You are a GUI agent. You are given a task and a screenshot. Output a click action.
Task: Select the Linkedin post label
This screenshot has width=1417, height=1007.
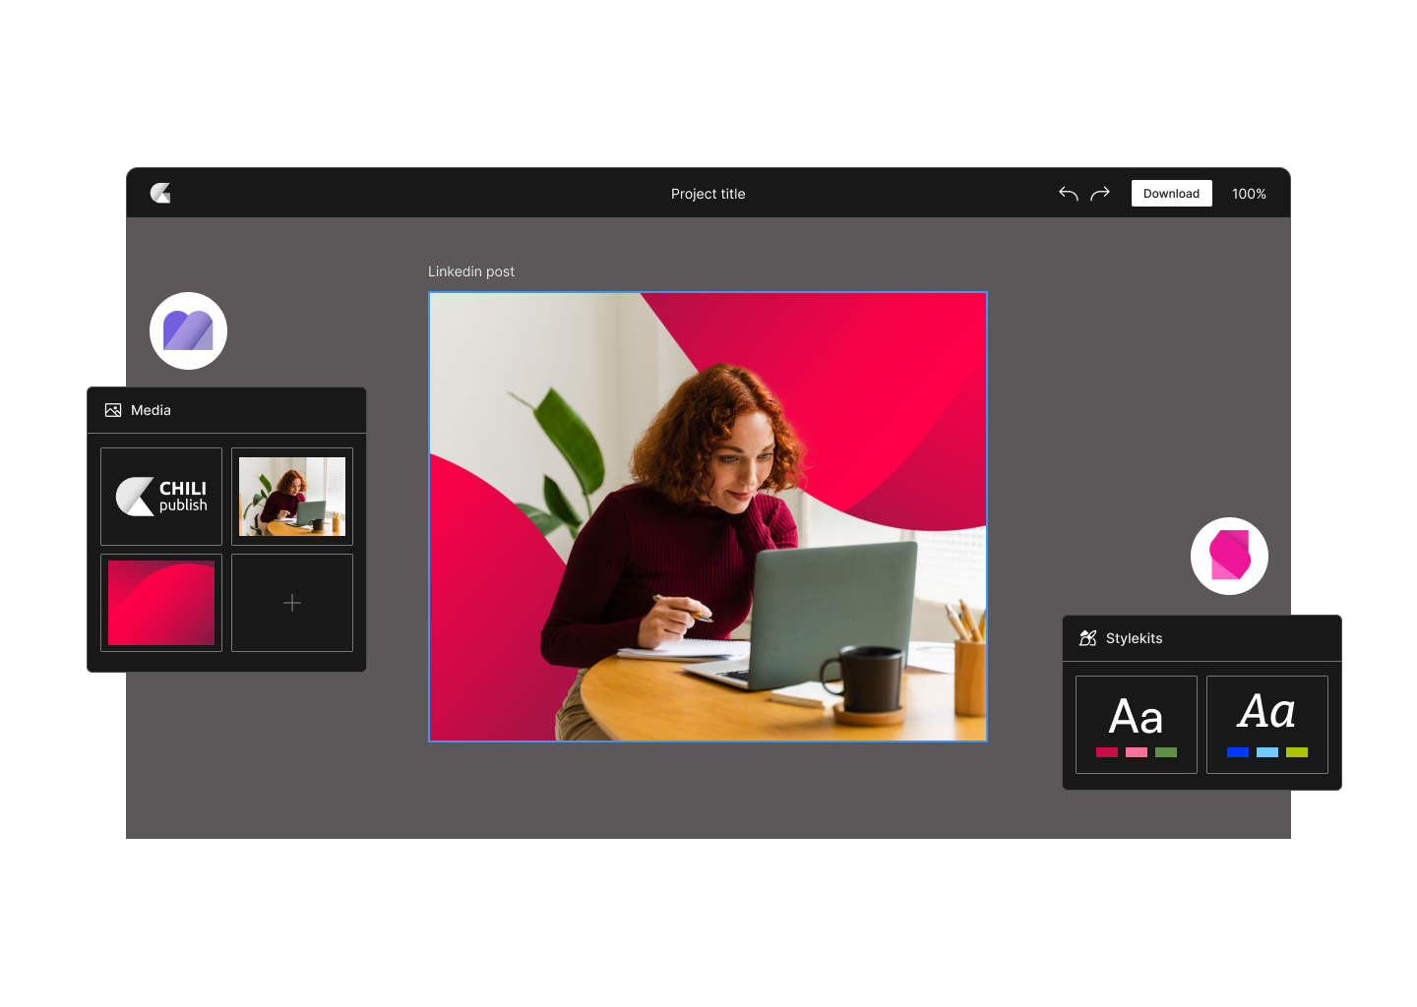(471, 271)
